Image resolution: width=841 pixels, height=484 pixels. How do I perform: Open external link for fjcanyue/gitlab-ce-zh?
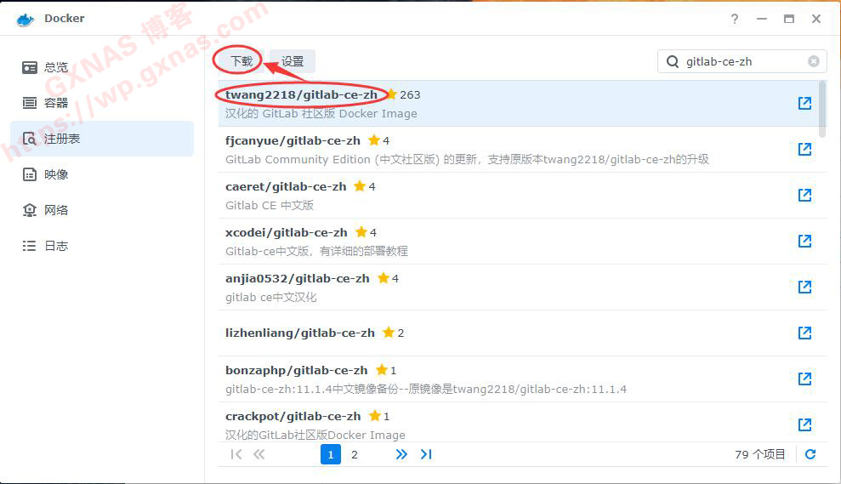click(x=804, y=149)
